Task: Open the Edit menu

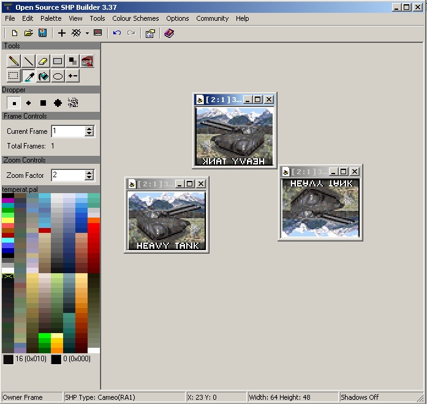Action: [x=28, y=18]
